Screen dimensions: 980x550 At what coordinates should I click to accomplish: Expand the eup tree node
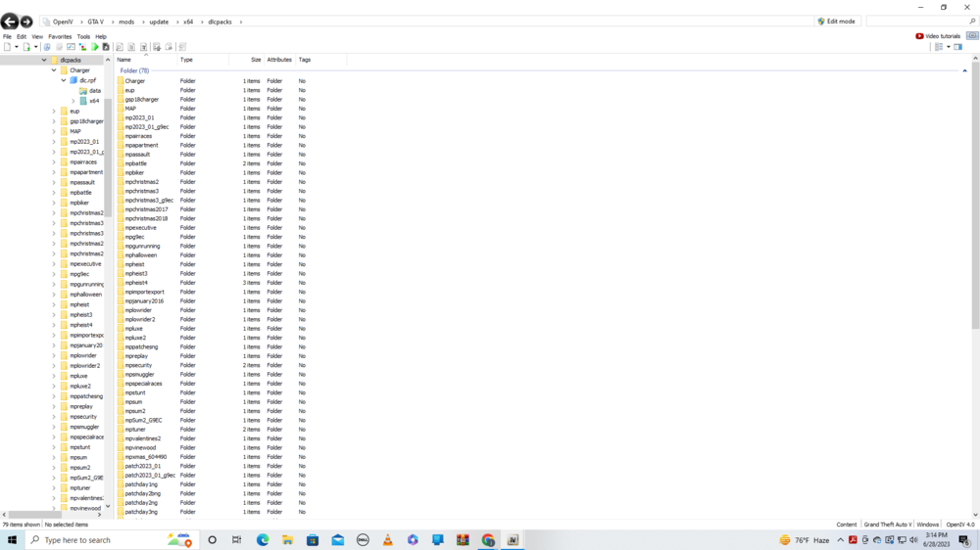(54, 112)
